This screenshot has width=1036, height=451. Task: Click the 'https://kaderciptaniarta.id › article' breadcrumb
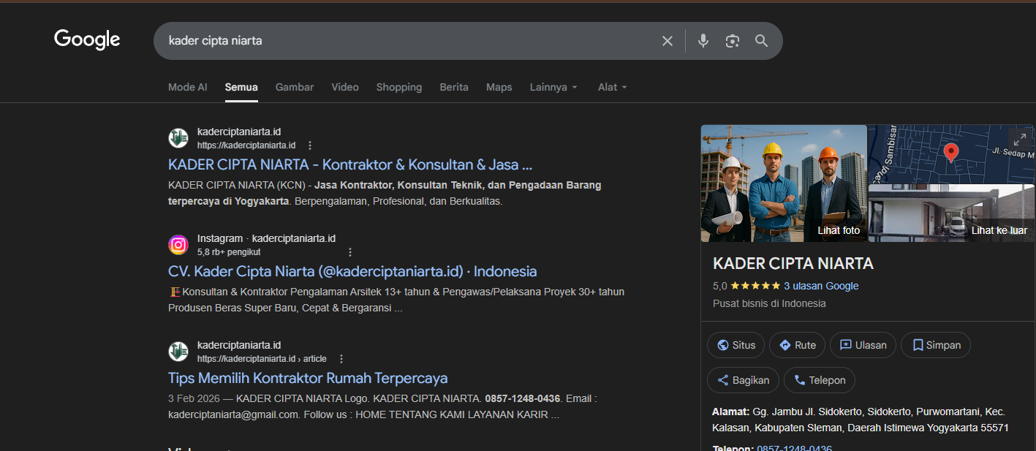262,359
